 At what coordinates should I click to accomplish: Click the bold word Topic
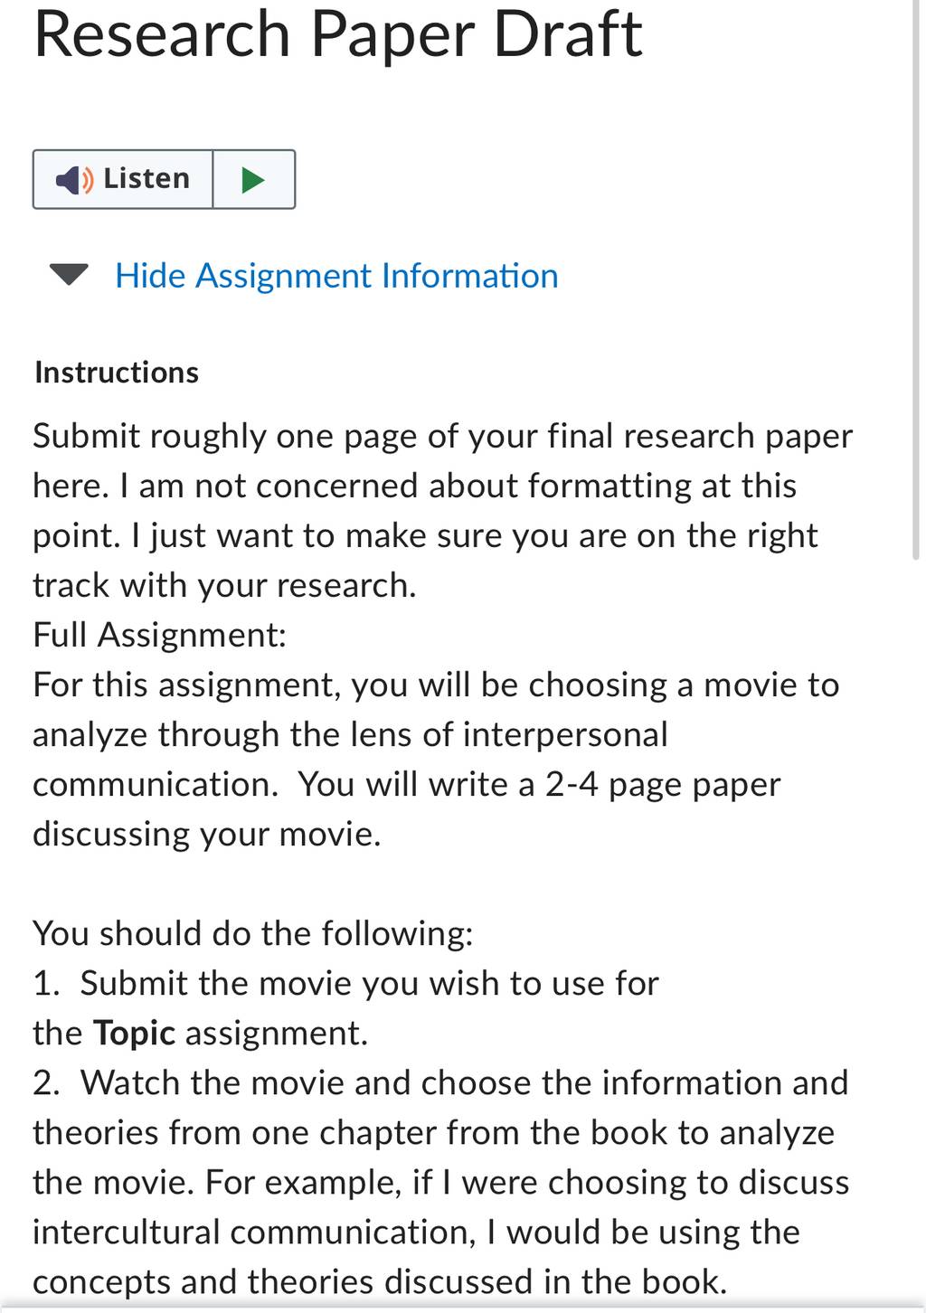tap(135, 1033)
